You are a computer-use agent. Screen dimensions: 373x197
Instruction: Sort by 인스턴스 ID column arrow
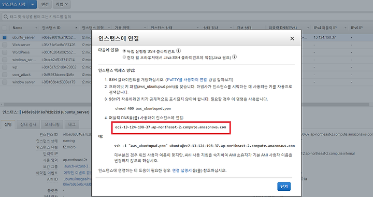tap(76, 28)
